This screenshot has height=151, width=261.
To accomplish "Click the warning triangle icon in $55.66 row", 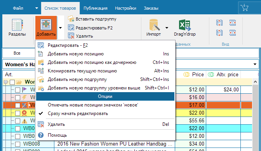I will 24,121.
